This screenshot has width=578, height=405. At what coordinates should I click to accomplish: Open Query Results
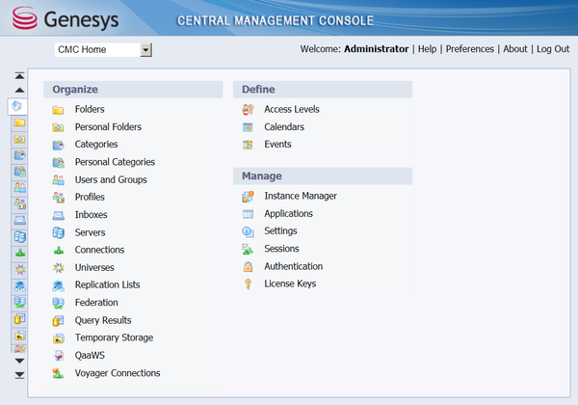pyautogui.click(x=103, y=320)
